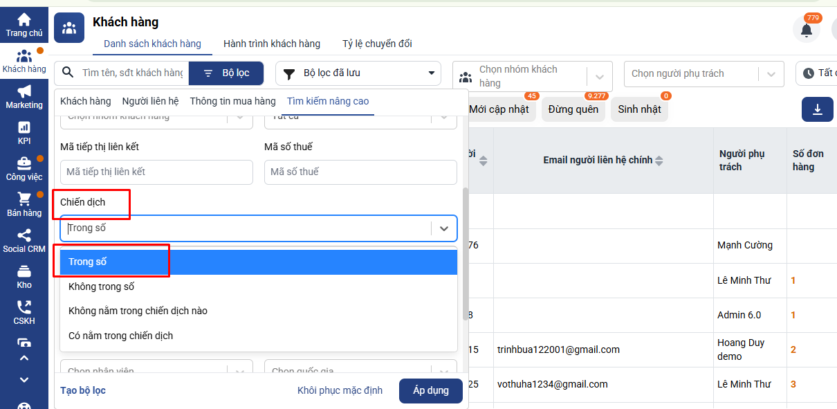Open CSKH phone icon in sidebar
Screen dimensions: 837x409
click(x=24, y=307)
